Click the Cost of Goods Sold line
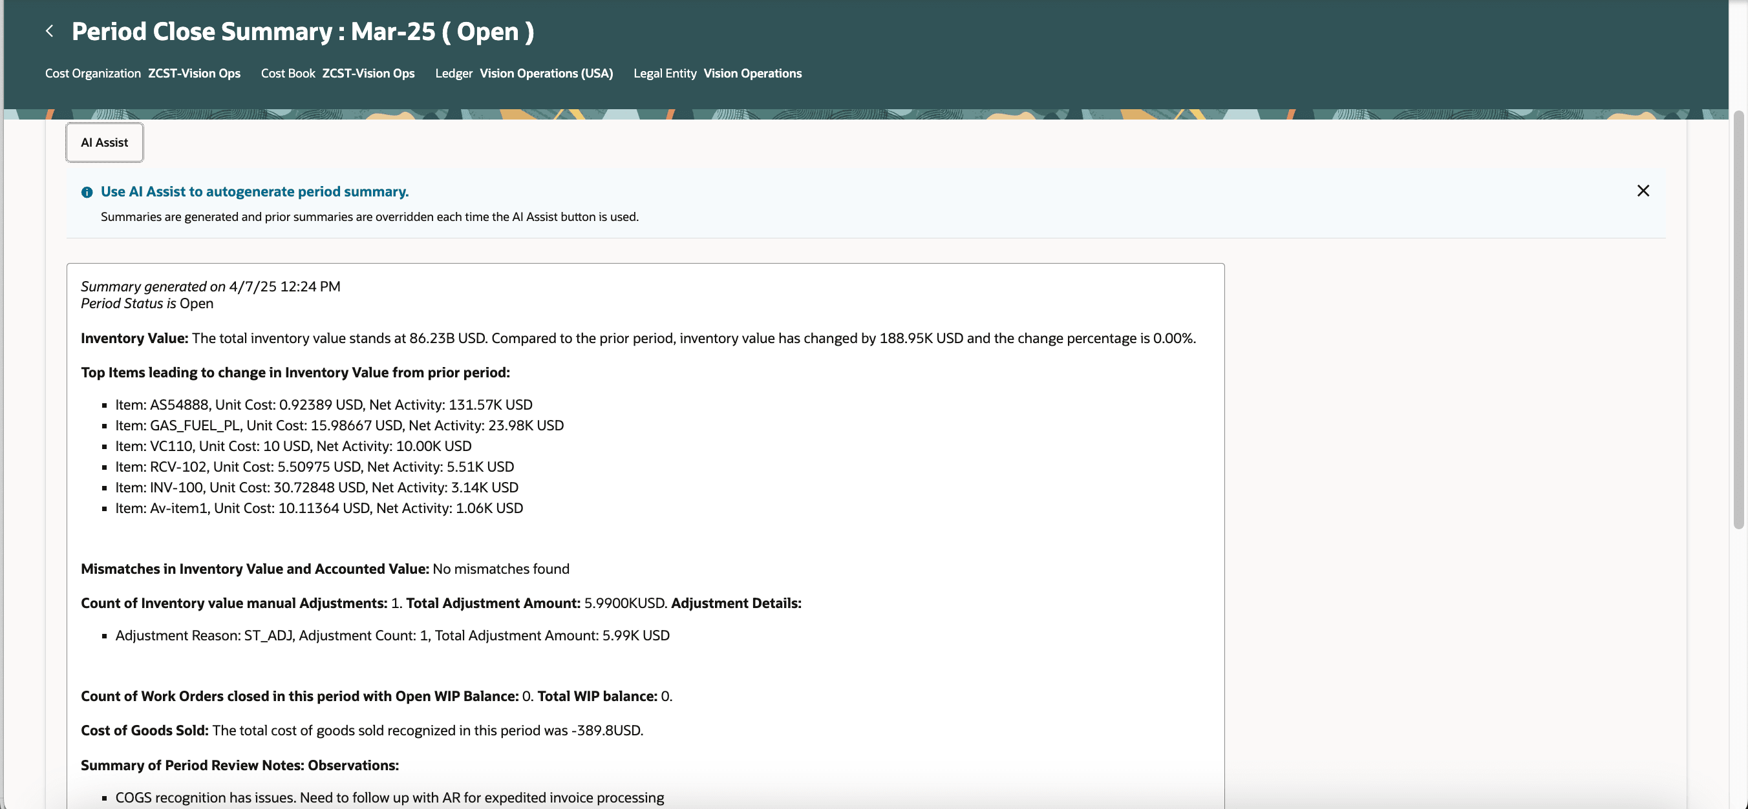 pos(361,731)
